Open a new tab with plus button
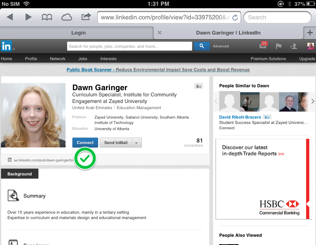 click(310, 33)
